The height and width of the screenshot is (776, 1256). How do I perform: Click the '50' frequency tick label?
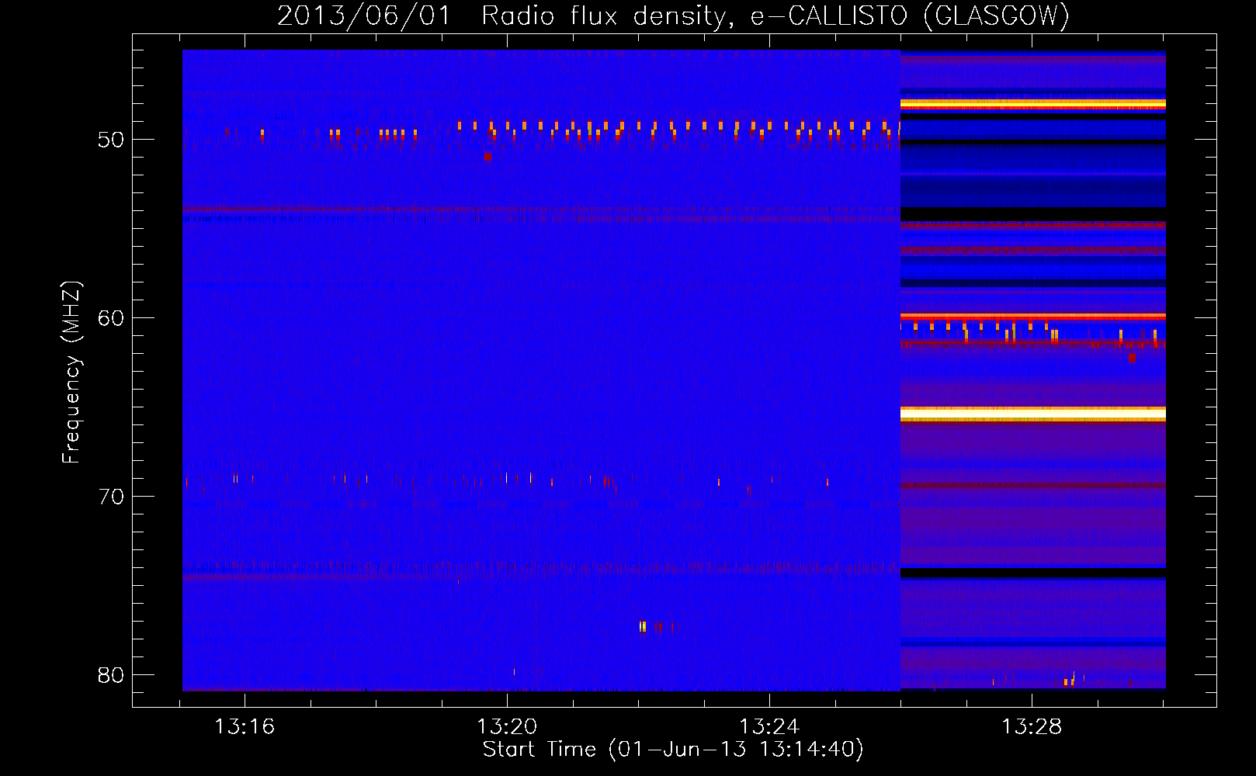(111, 140)
